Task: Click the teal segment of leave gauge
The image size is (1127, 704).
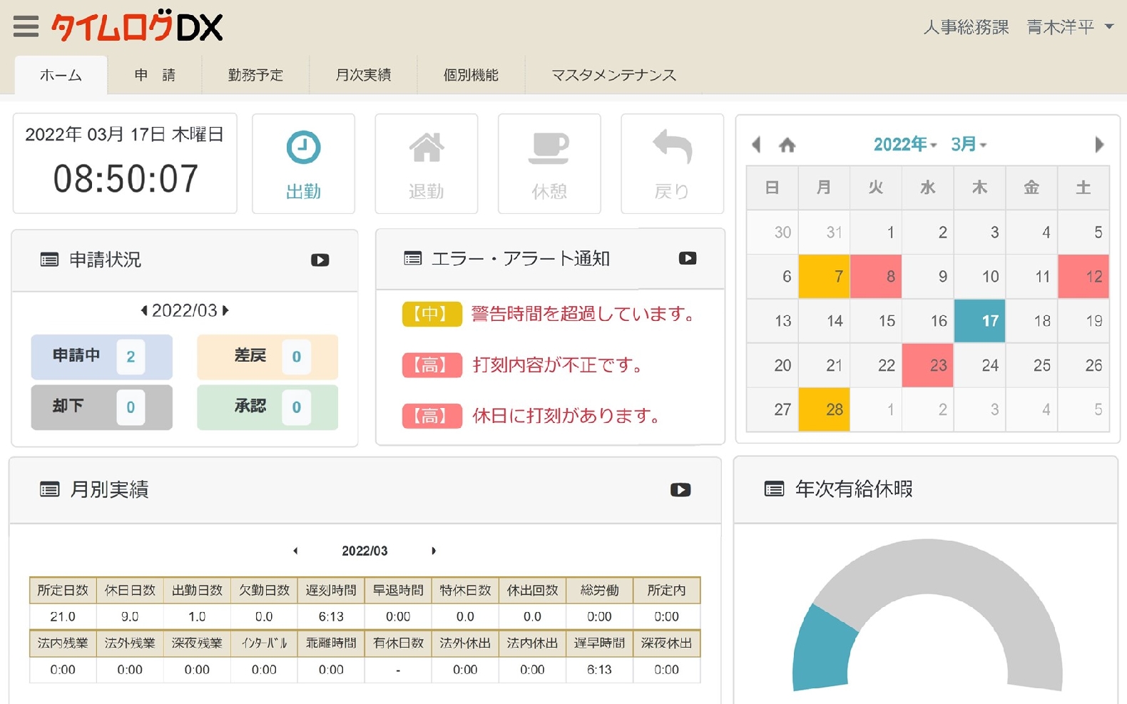Action: pyautogui.click(x=824, y=648)
